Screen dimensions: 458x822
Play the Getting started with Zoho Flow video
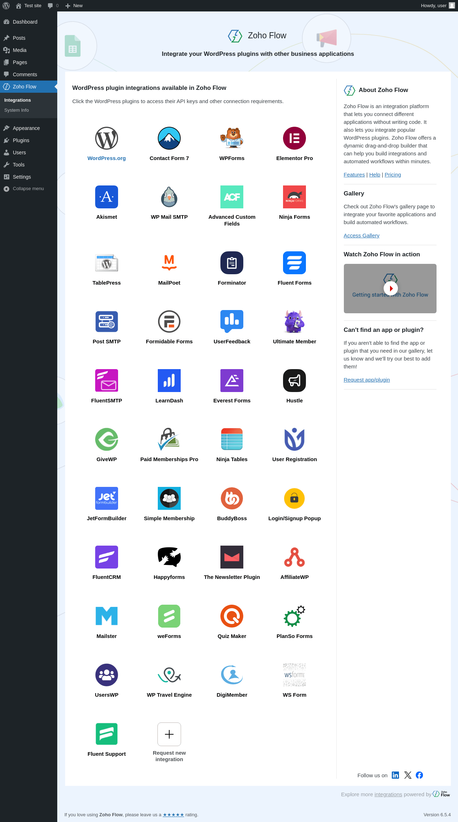(390, 288)
